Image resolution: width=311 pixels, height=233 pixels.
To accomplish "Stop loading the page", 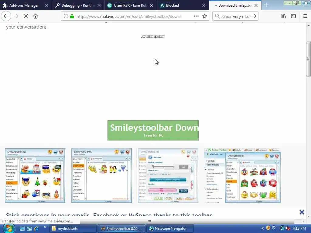I will 26,16.
